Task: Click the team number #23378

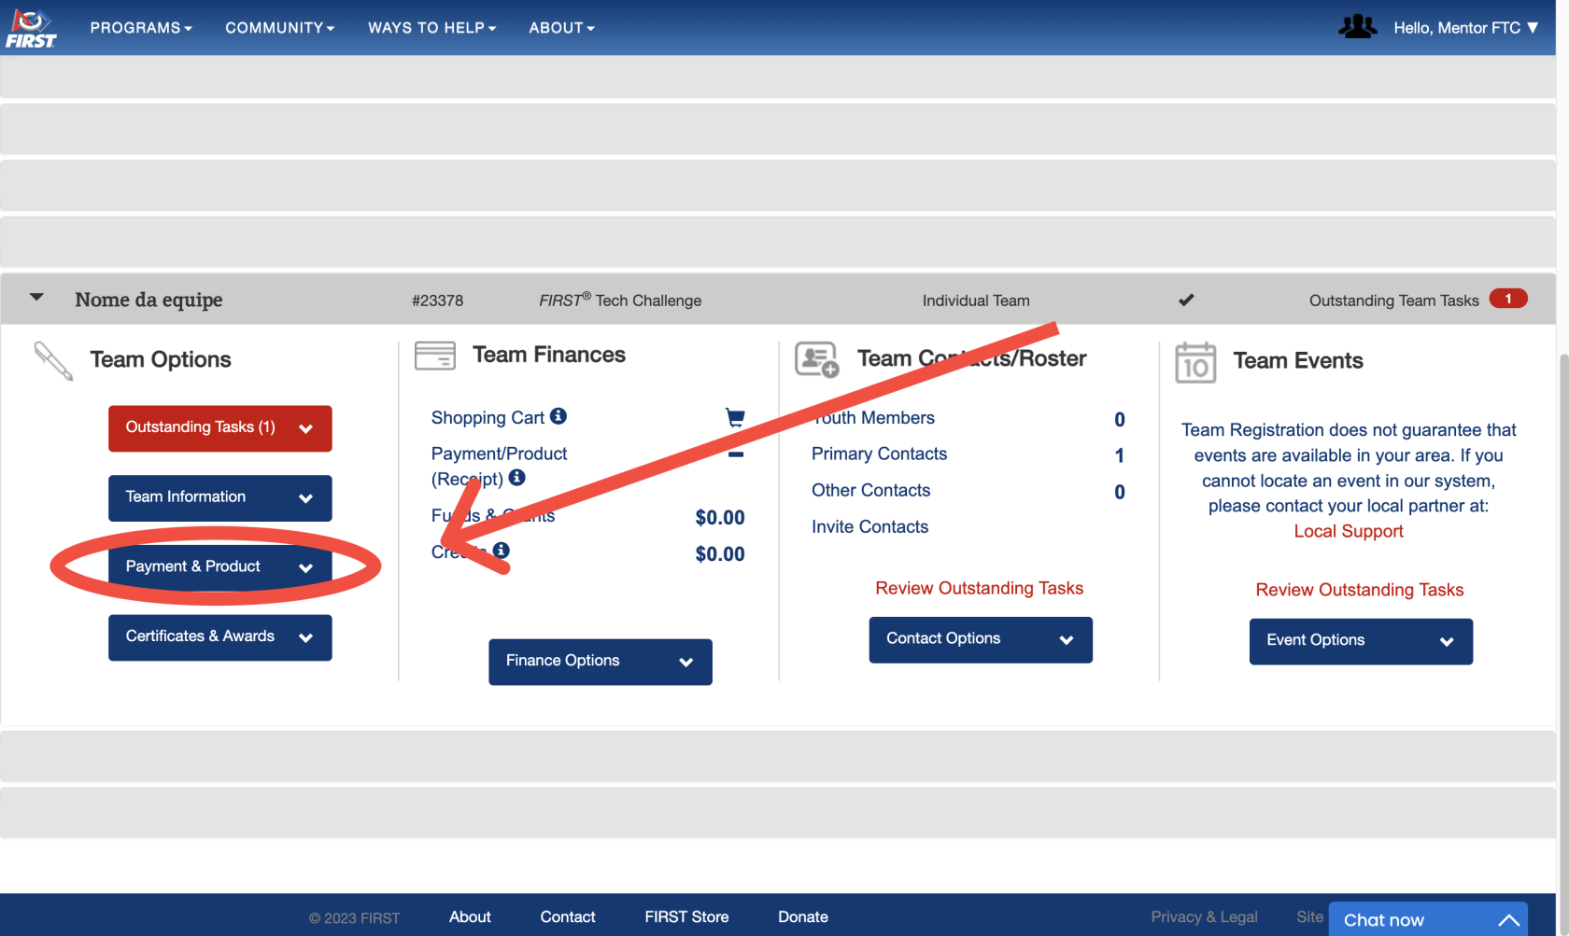Action: coord(437,300)
